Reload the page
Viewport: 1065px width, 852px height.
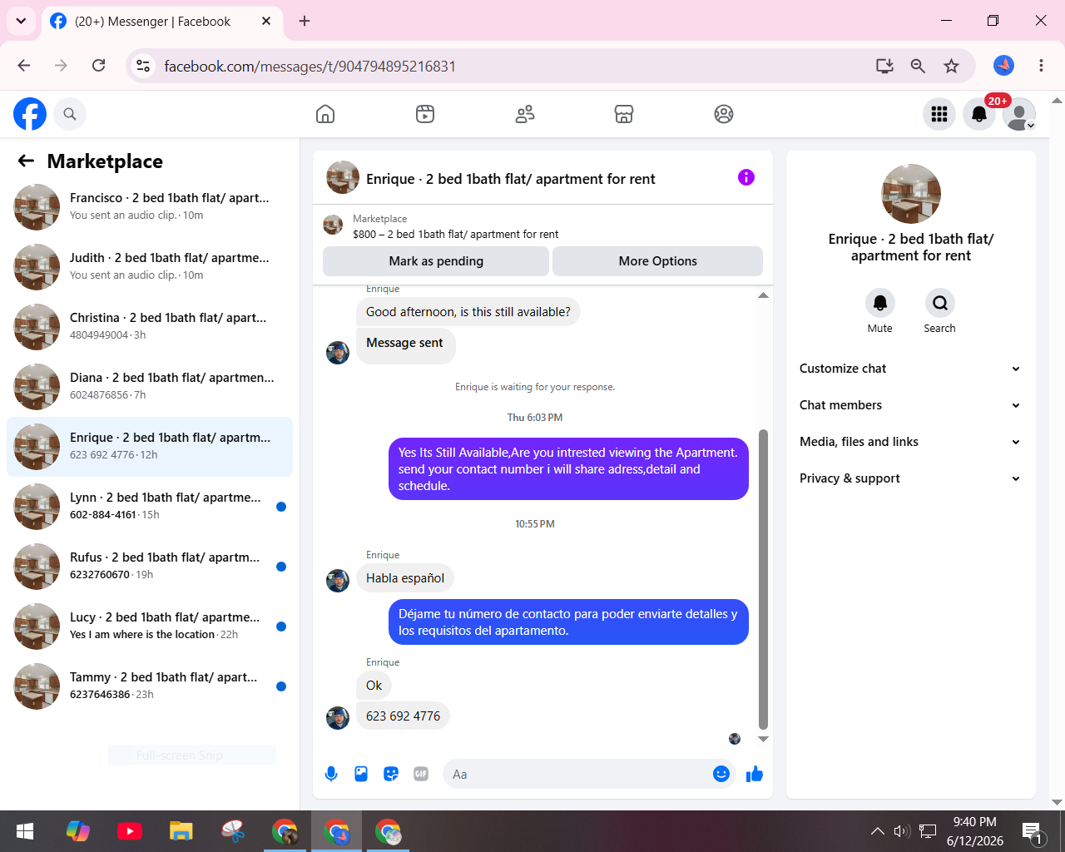click(98, 66)
